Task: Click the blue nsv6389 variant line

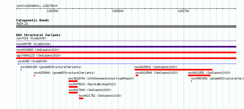Action: [x=127, y=64]
